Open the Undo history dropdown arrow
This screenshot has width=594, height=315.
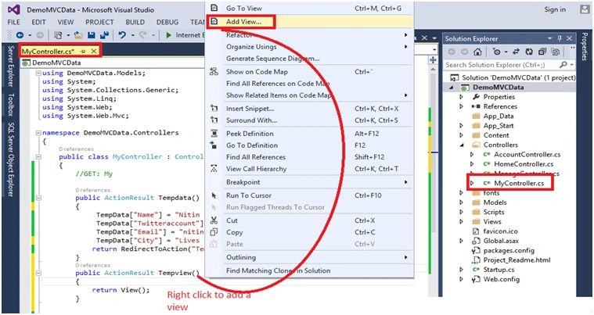pyautogui.click(x=132, y=35)
